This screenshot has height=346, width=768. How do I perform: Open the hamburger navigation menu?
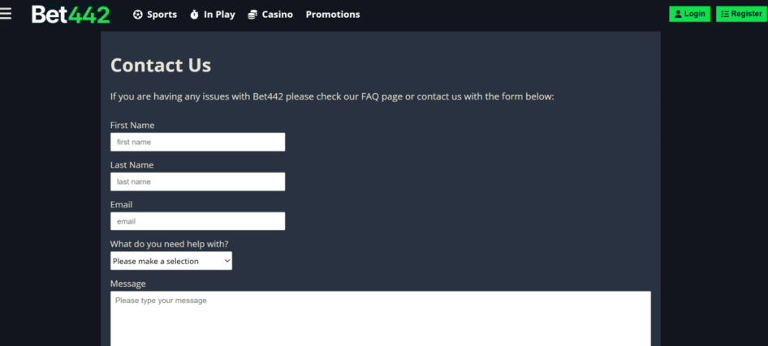coord(6,14)
